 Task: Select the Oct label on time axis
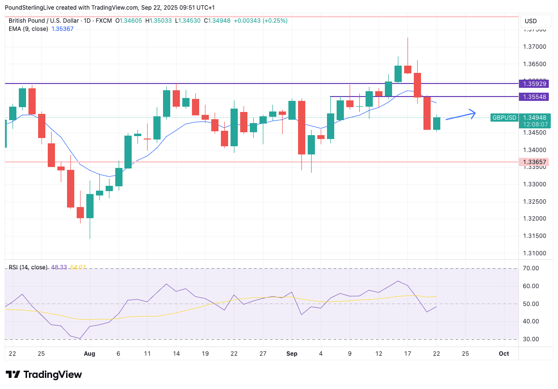504,353
